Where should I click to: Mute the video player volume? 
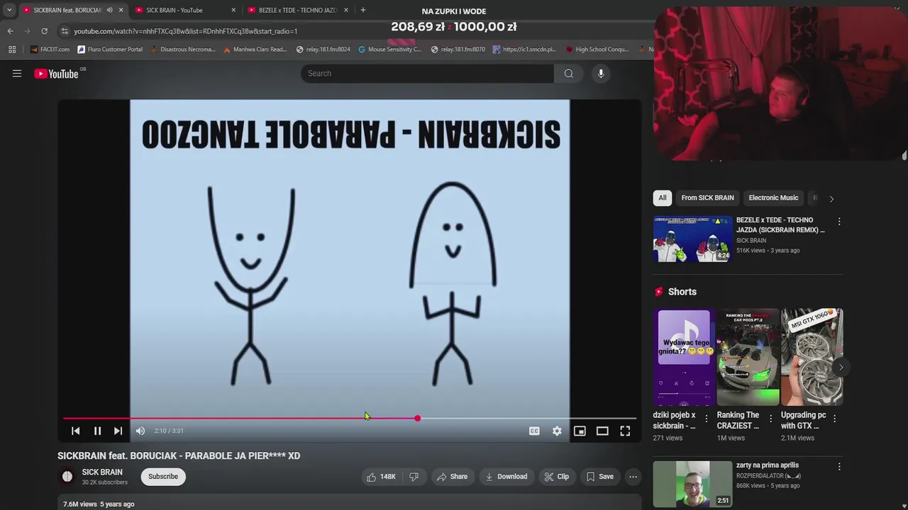tap(140, 431)
